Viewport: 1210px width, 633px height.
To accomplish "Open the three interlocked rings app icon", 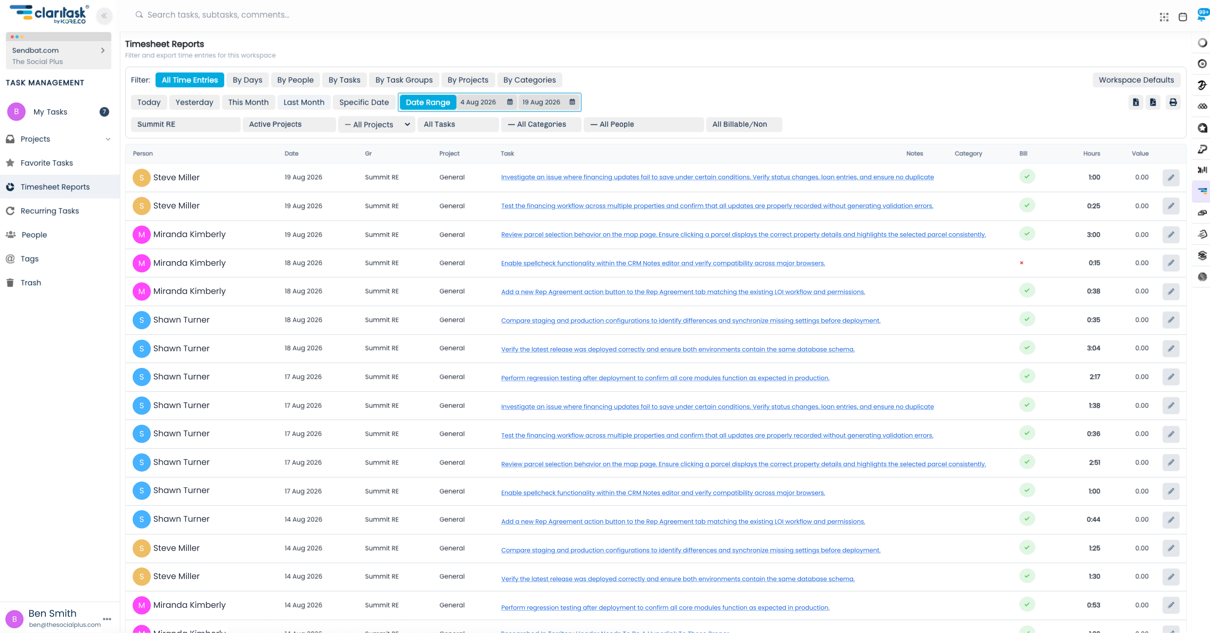I will click(x=1202, y=106).
